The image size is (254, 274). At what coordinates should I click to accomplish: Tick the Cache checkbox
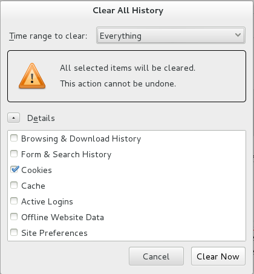click(x=14, y=185)
